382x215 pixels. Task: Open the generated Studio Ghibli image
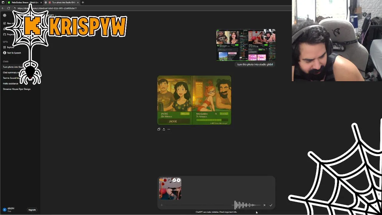pos(194,100)
